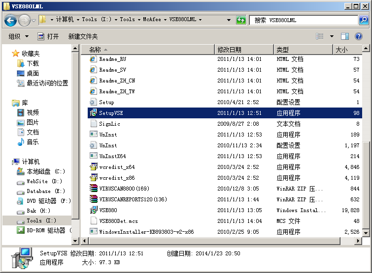The height and width of the screenshot is (273, 372).
Task: Click the search magnifier button
Action: [x=364, y=20]
